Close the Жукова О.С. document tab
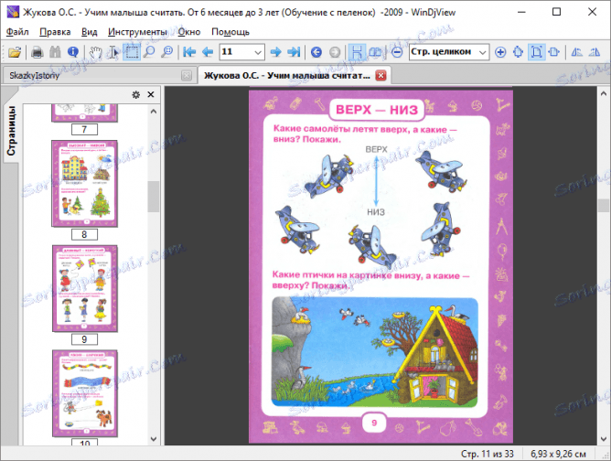Viewport: 611px width, 461px height. pos(381,75)
